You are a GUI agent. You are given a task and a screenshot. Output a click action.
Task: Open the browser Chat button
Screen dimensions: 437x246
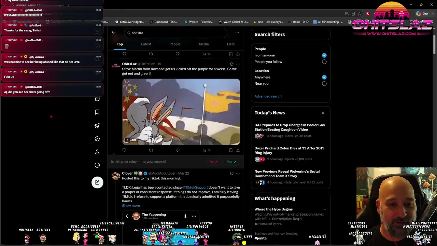422,14
